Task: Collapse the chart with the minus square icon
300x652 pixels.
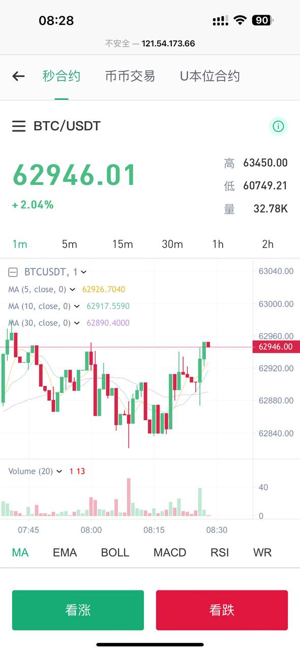Action: (x=12, y=272)
